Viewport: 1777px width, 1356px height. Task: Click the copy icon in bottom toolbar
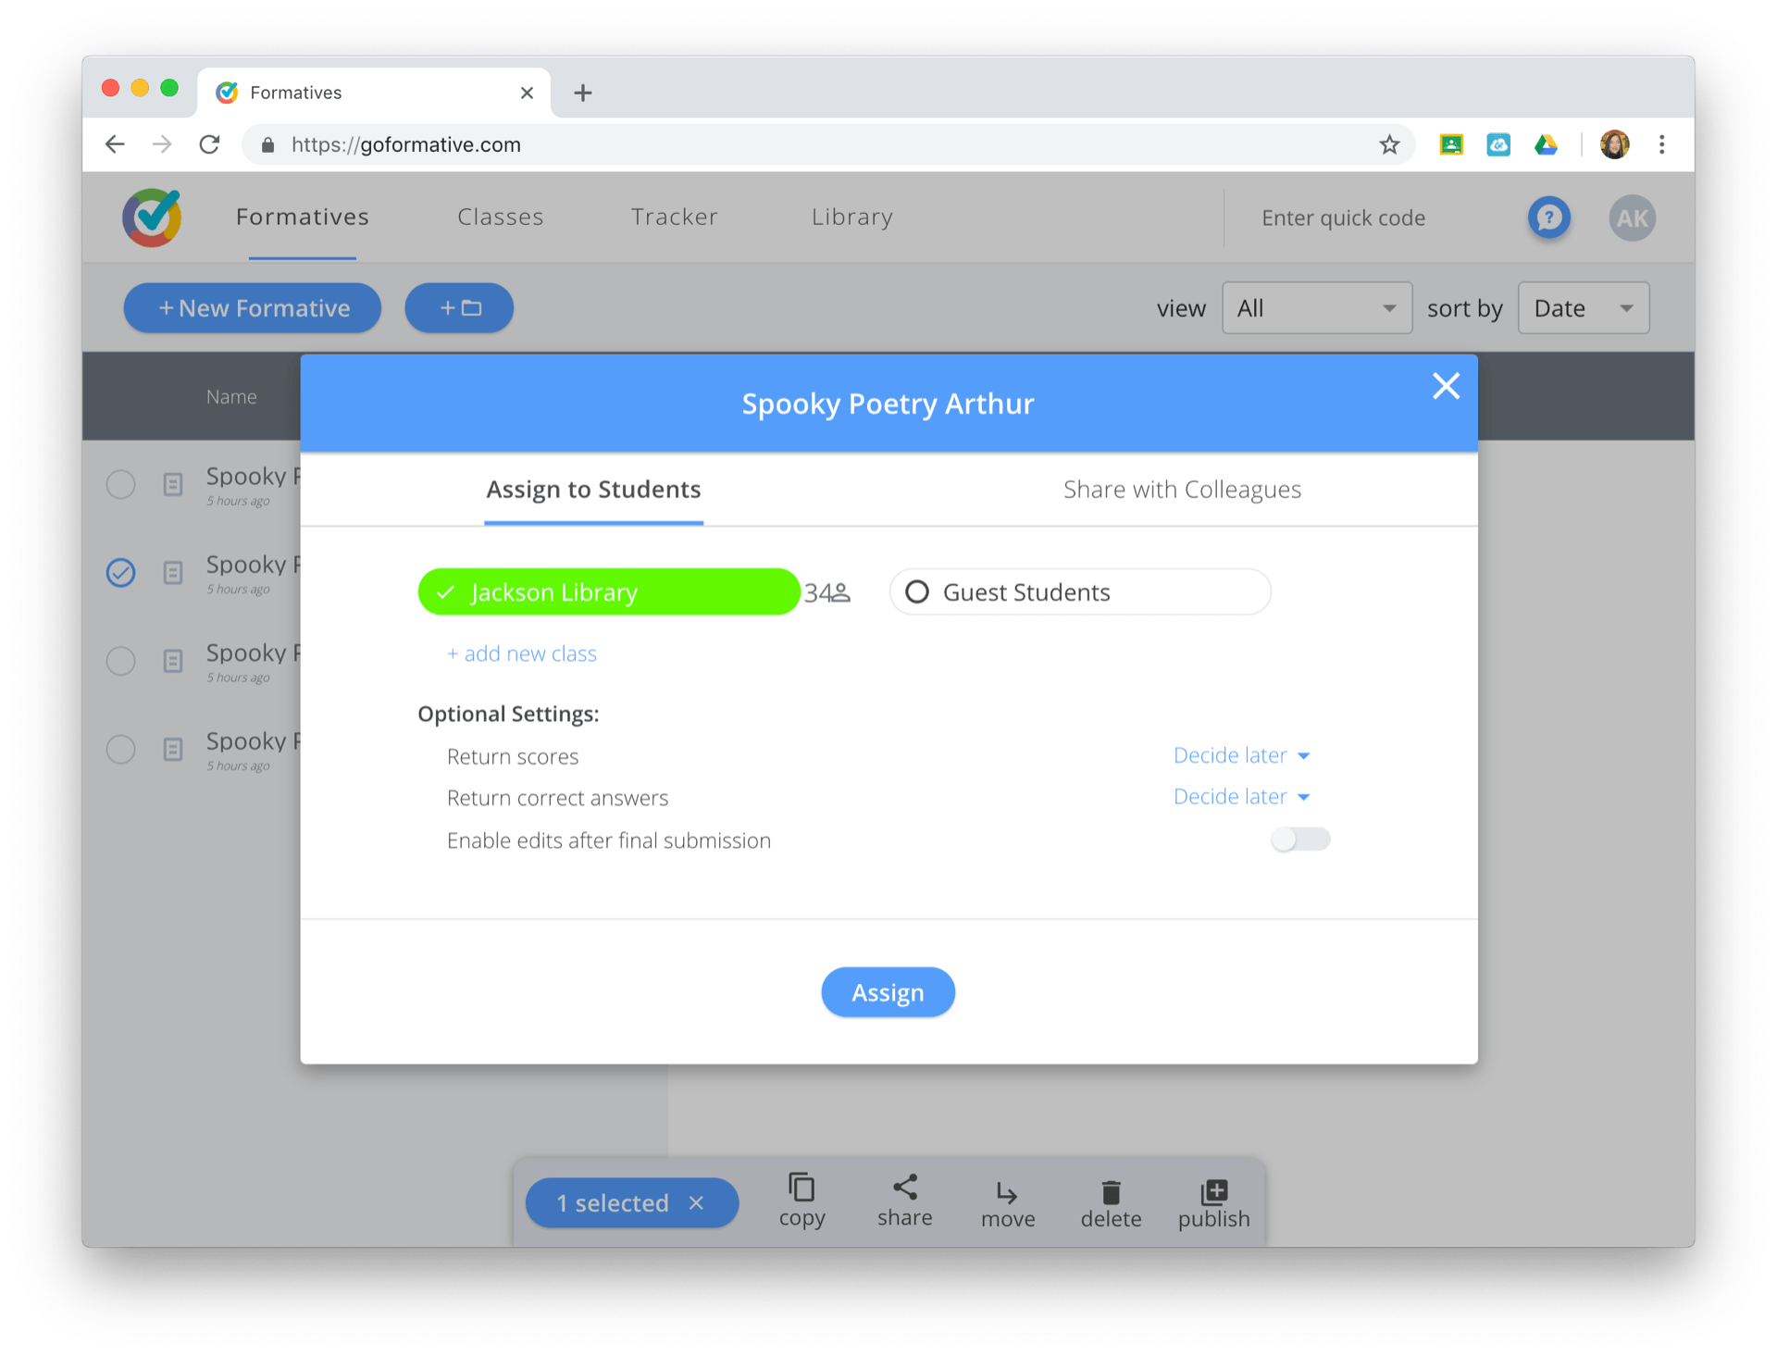[802, 1188]
